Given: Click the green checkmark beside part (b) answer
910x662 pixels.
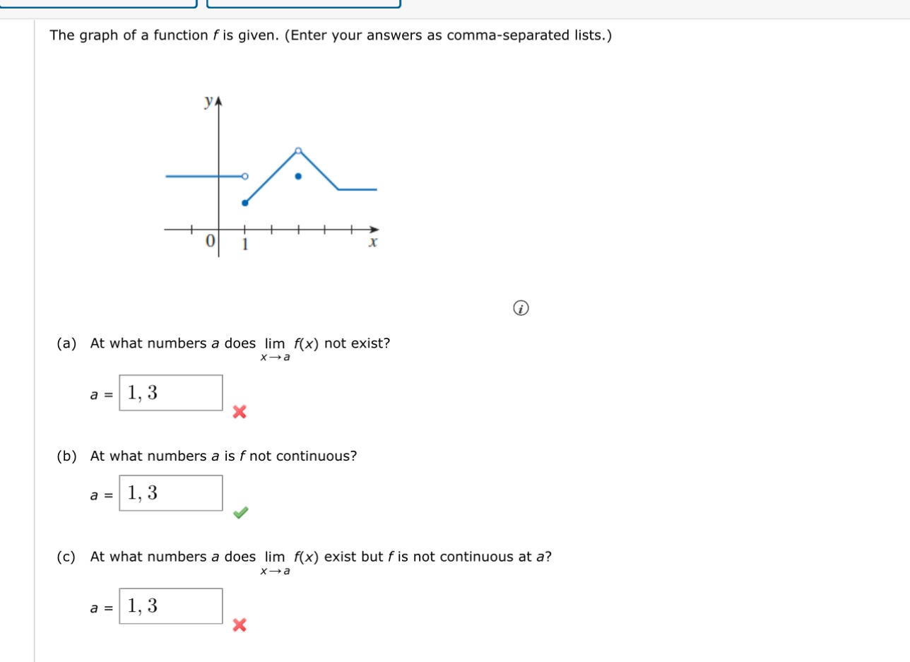Looking at the screenshot, I should pos(240,513).
